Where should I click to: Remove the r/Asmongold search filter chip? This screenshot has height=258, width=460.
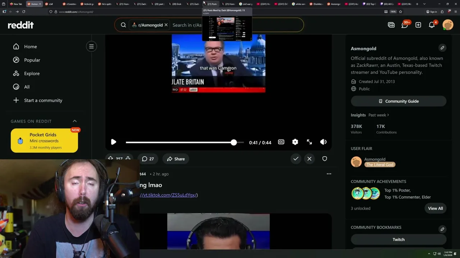click(166, 25)
